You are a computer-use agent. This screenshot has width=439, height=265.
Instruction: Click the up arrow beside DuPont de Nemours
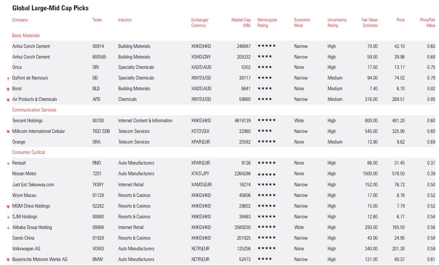8,78
